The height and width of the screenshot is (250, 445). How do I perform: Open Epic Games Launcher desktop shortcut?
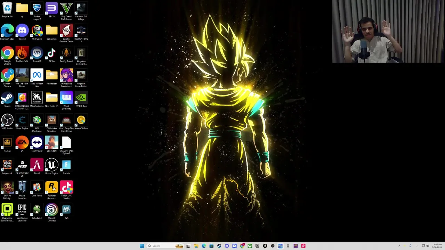[x=22, y=213]
